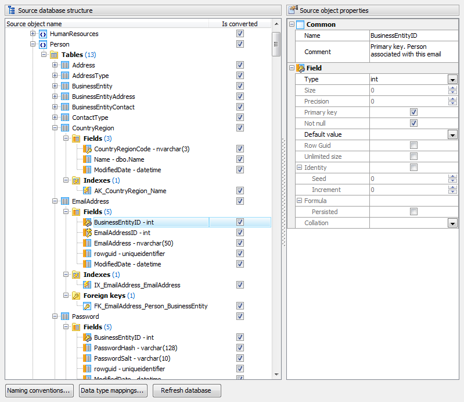Click the CountryRegionCode key field icon
The width and height of the screenshot is (464, 402).
pos(87,149)
